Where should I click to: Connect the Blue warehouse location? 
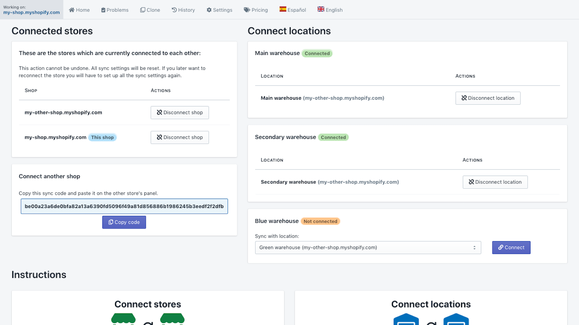(511, 248)
